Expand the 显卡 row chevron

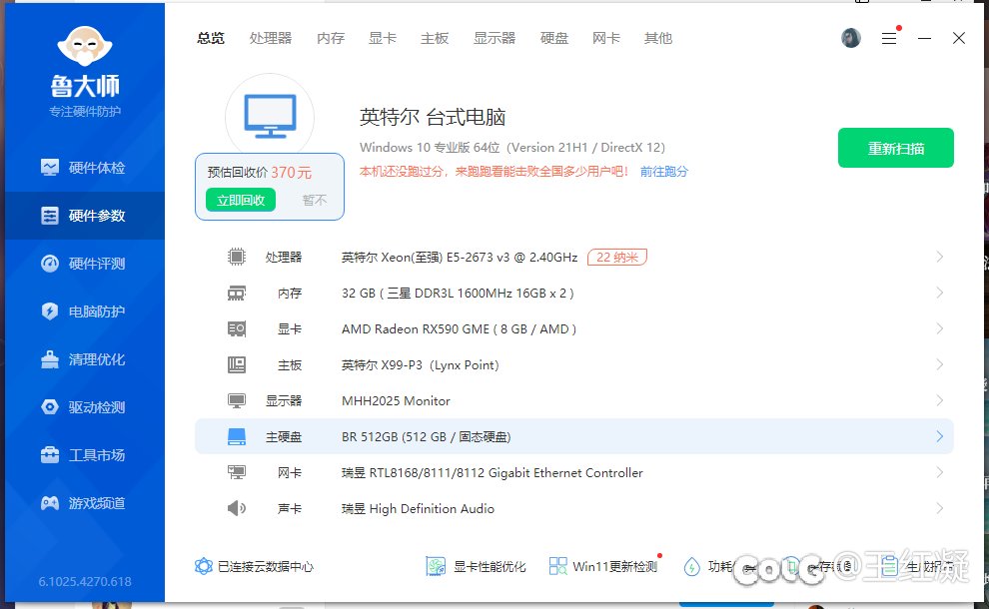pos(939,328)
